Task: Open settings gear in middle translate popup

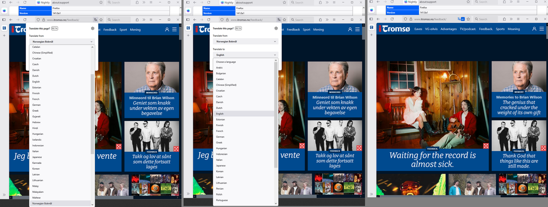Action: tap(276, 28)
